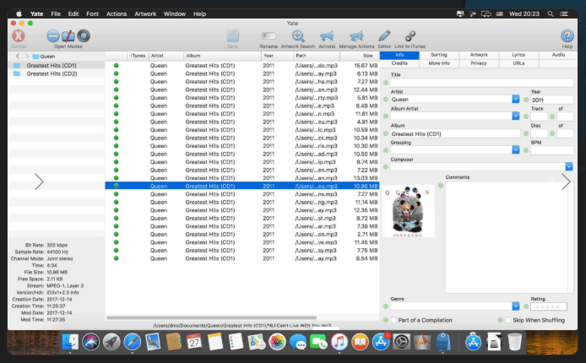
Task: Sort by the Album column header
Action: pos(222,56)
